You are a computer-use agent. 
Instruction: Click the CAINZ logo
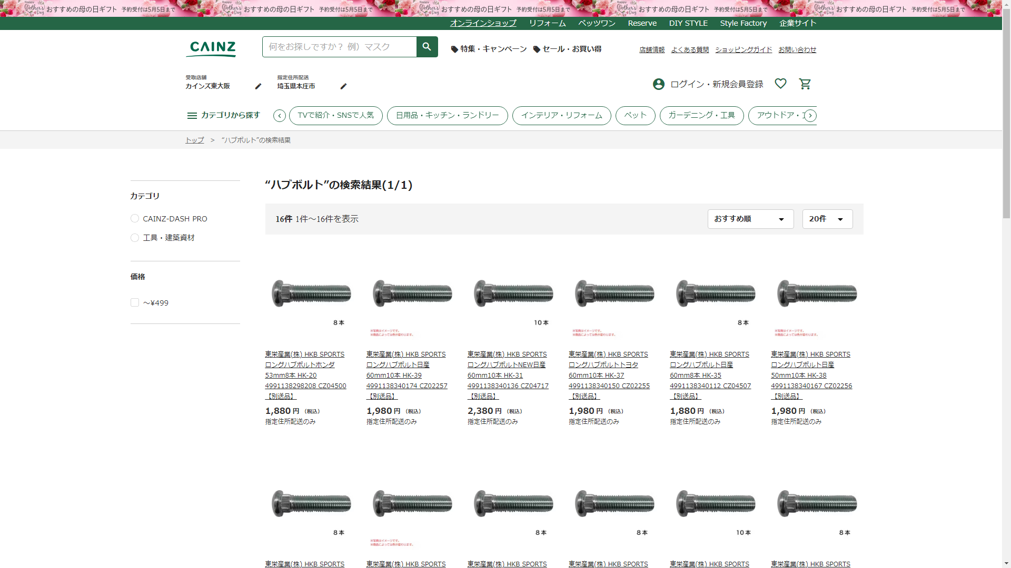pos(212,48)
